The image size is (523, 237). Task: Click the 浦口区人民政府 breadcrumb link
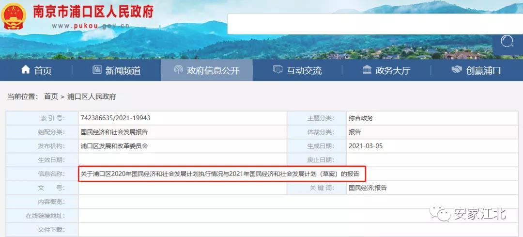[x=92, y=97]
